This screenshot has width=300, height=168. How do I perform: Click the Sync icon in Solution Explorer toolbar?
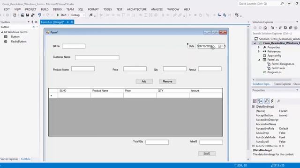coord(280,28)
